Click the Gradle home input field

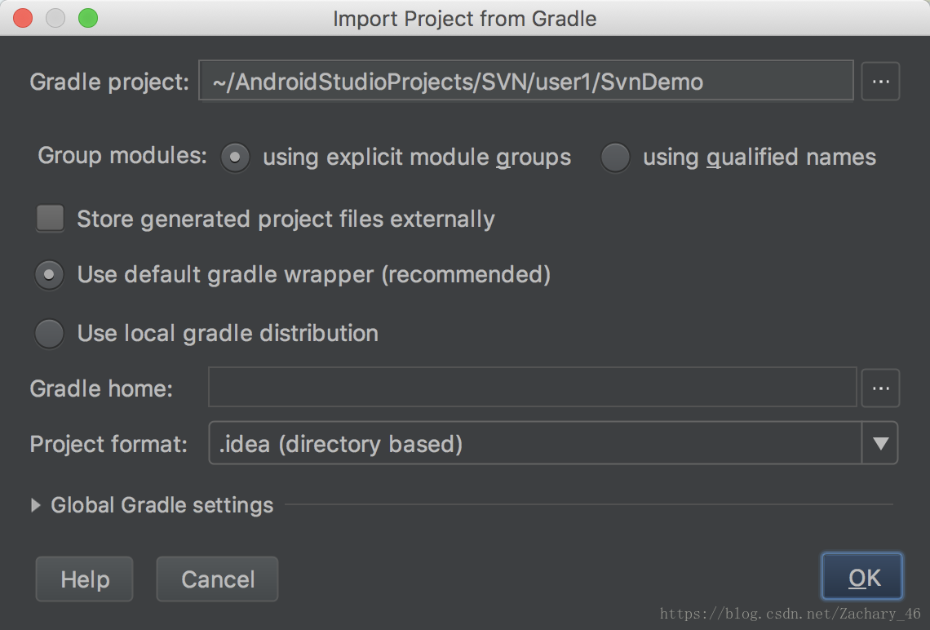tap(532, 388)
